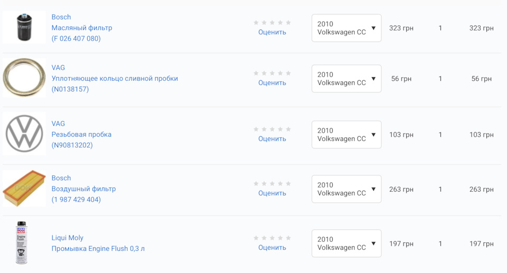Open part number N90813202 link

[x=72, y=145]
